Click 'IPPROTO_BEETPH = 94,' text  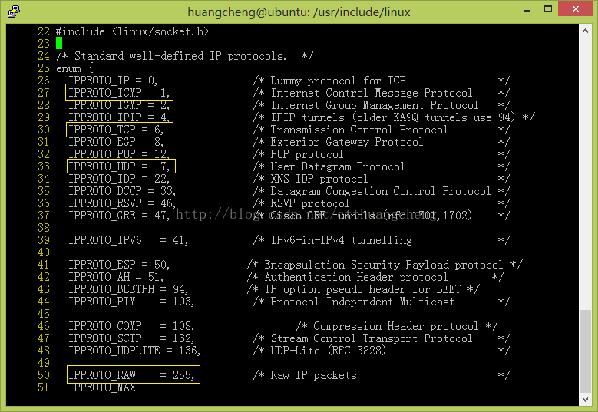click(x=127, y=289)
